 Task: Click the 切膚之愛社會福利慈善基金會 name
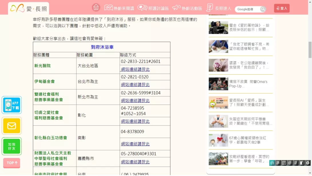coord(49,115)
